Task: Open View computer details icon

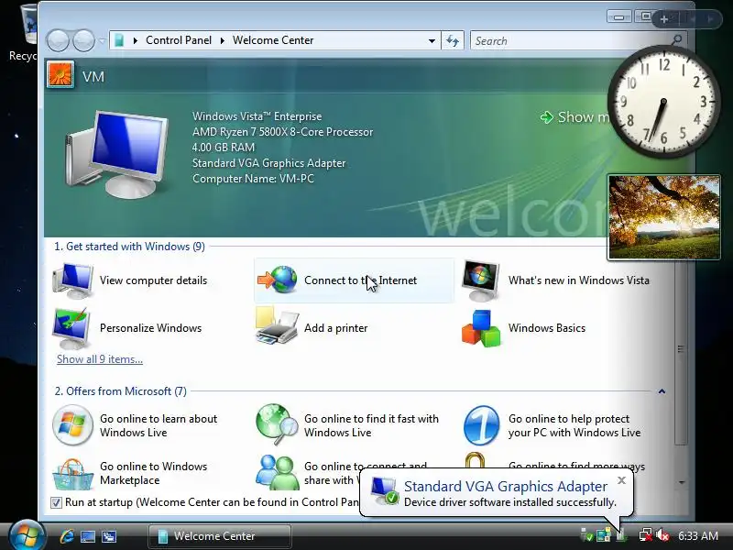Action: (73, 280)
